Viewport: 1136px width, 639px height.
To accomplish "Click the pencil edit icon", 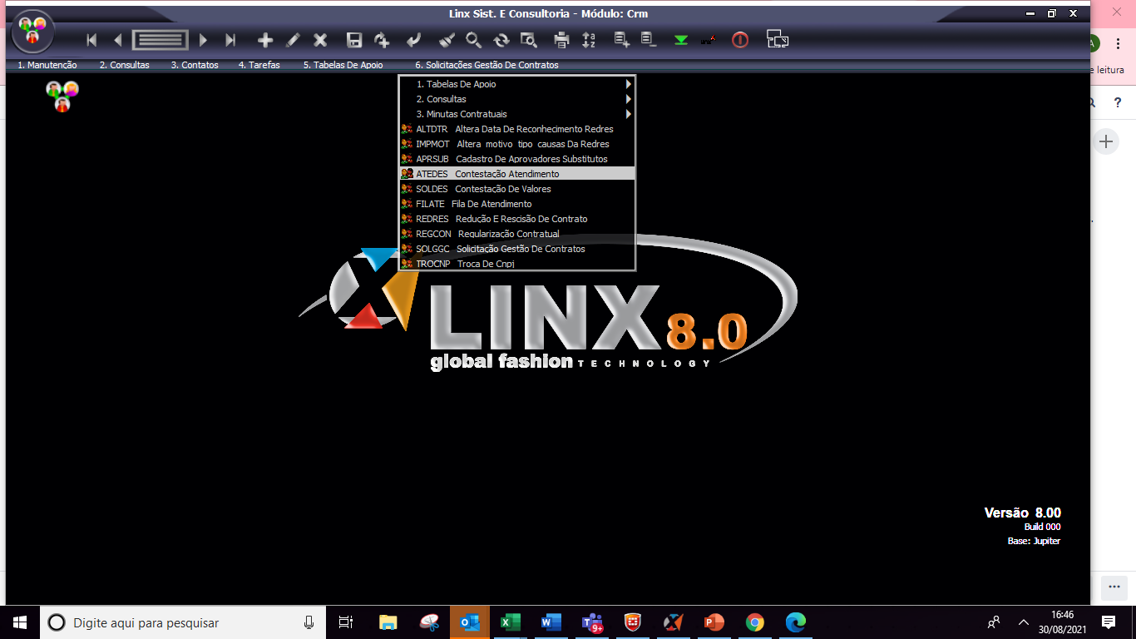I will coord(293,40).
